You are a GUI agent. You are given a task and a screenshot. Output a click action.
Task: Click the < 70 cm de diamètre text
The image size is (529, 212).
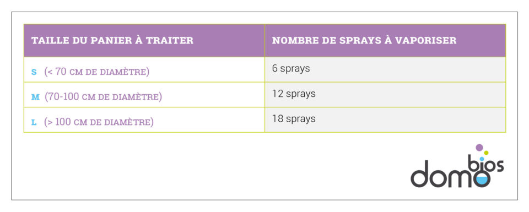[x=97, y=72]
